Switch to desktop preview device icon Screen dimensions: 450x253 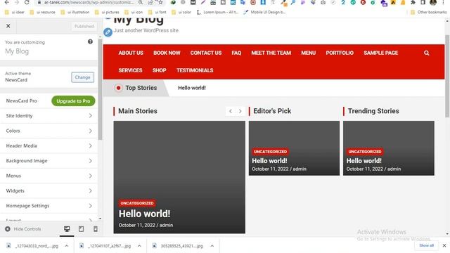coord(67,229)
